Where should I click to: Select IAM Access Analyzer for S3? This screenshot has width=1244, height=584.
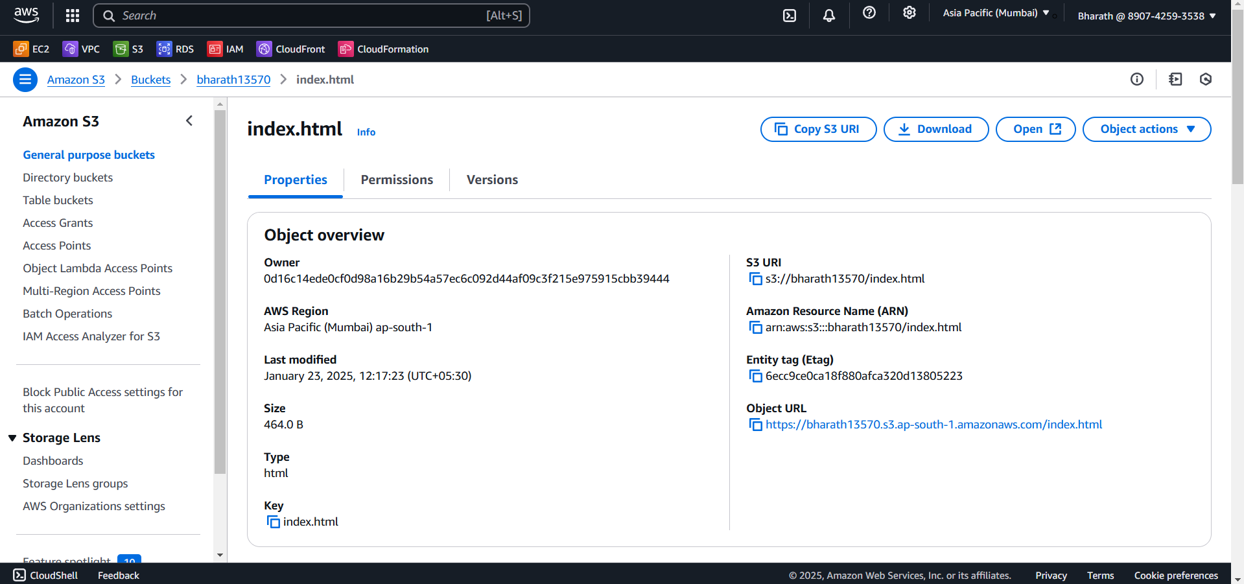pyautogui.click(x=91, y=336)
